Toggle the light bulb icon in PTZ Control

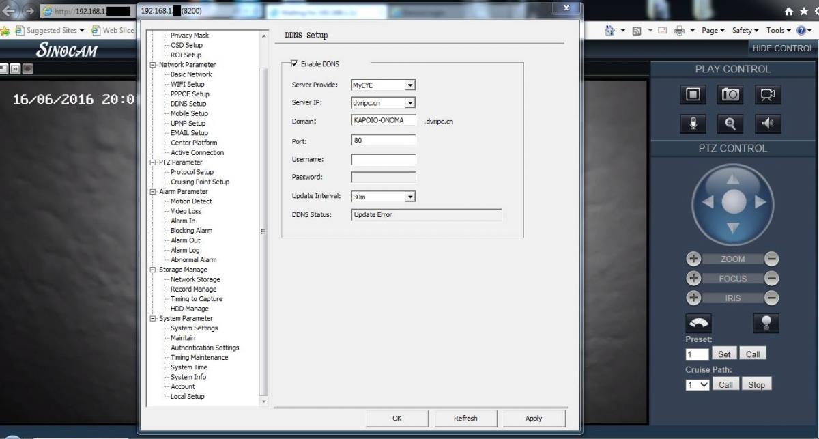point(766,323)
